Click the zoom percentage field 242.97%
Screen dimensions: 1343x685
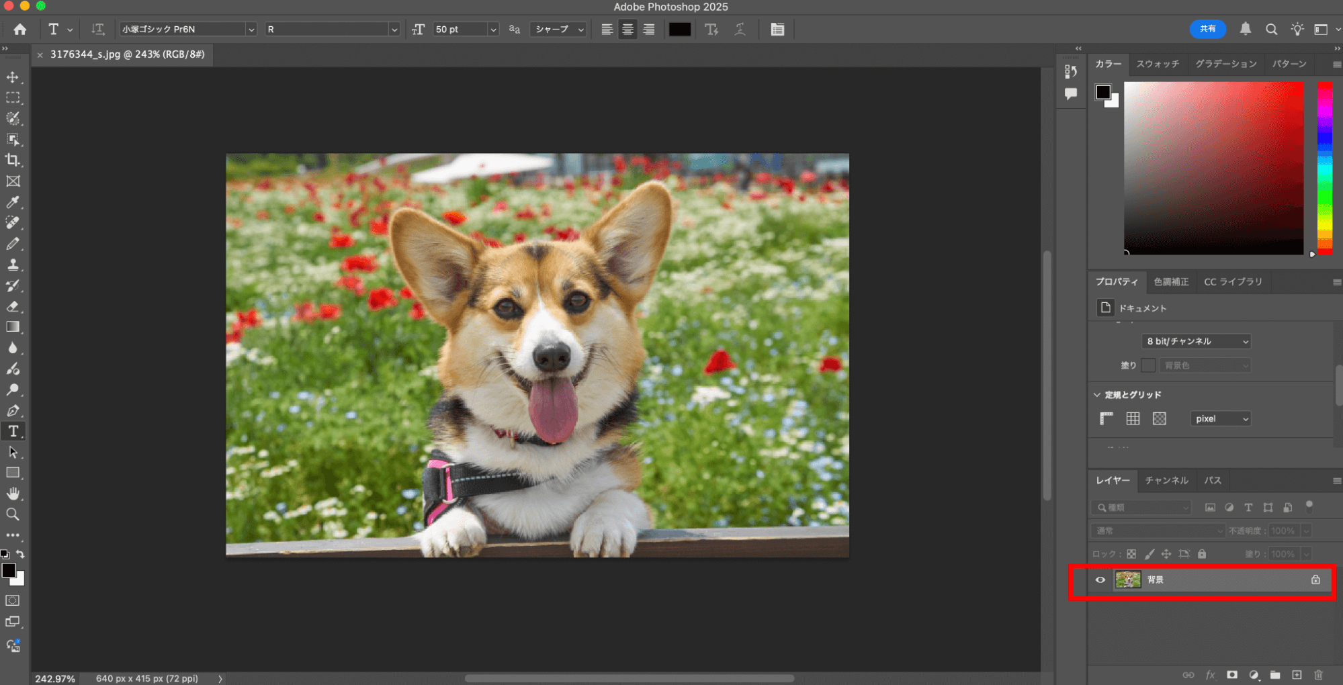coord(55,678)
